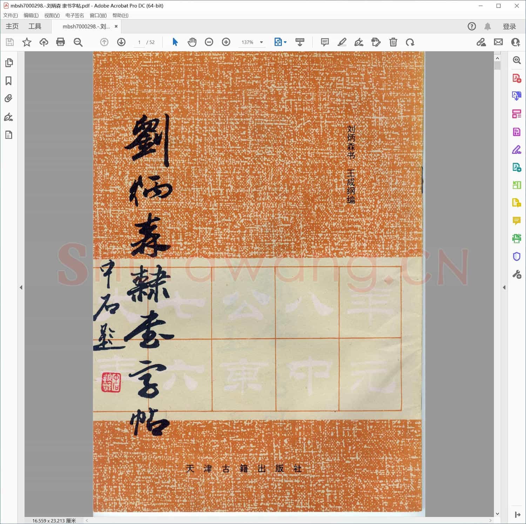Image resolution: width=526 pixels, height=524 pixels.
Task: Open the Add Sticky Note comment tool
Action: [x=324, y=42]
